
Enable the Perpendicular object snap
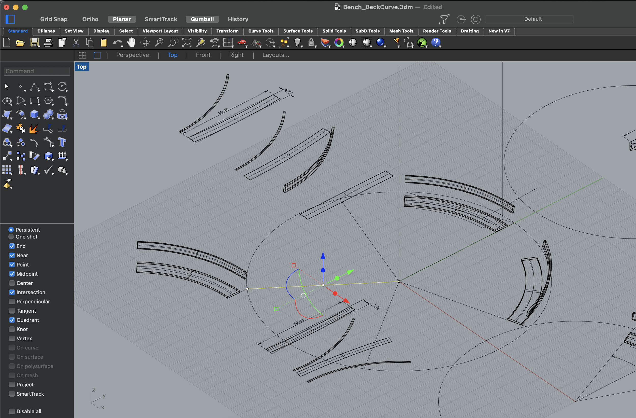pyautogui.click(x=12, y=301)
